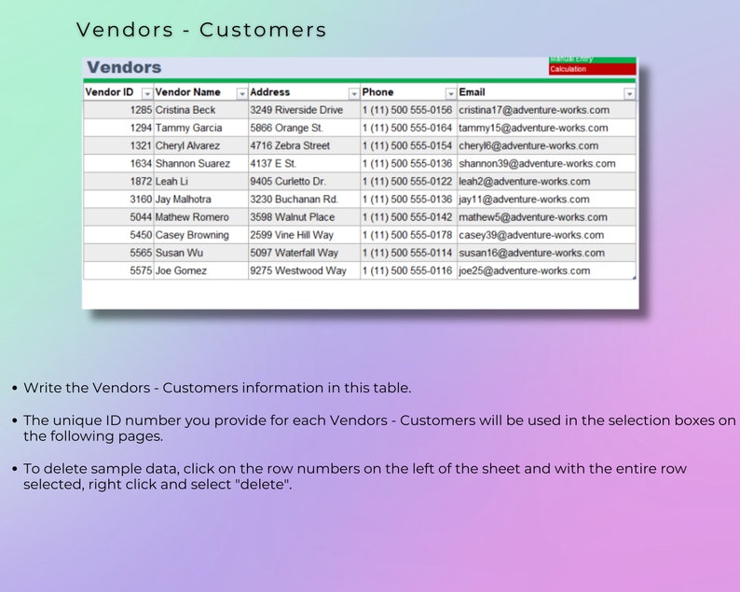This screenshot has width=740, height=592.
Task: Select the mathew5@adventure-works.com email cell
Action: 546,217
